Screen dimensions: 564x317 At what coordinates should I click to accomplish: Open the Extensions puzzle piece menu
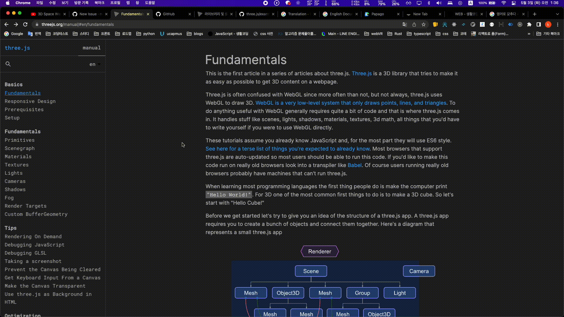(529, 24)
